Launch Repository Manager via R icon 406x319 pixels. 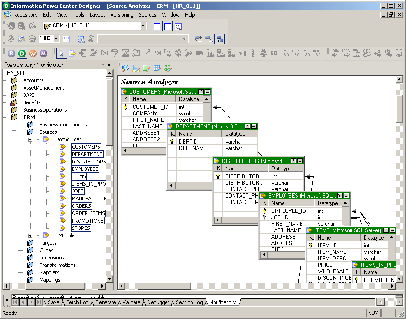[12, 53]
